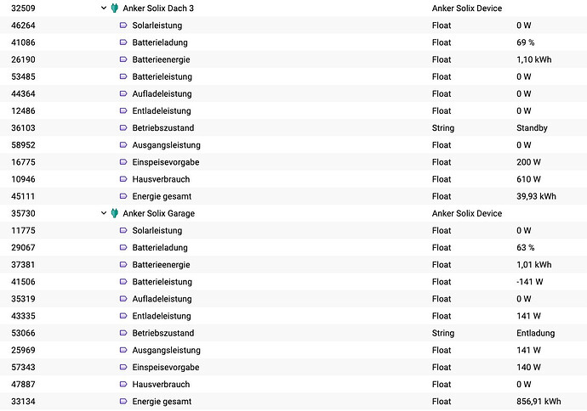This screenshot has width=587, height=411.
Task: Click variable icon of Betriebszustand Entladung
Action: point(123,333)
